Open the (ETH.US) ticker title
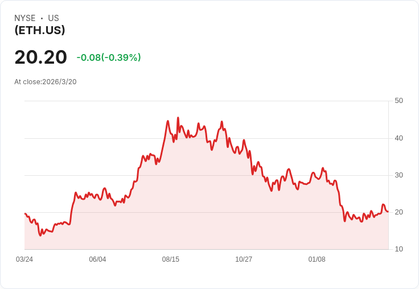 click(x=40, y=30)
